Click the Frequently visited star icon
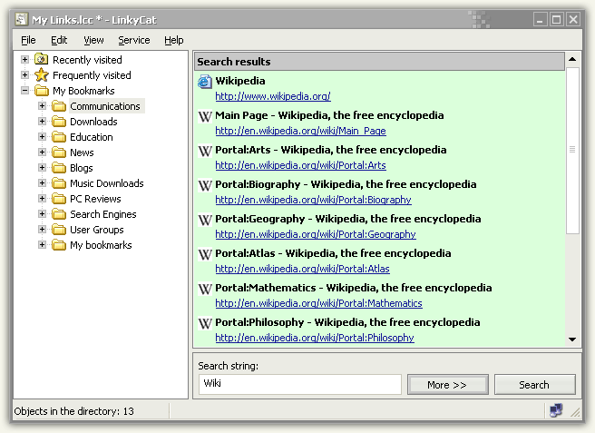Image resolution: width=595 pixels, height=433 pixels. 42,74
